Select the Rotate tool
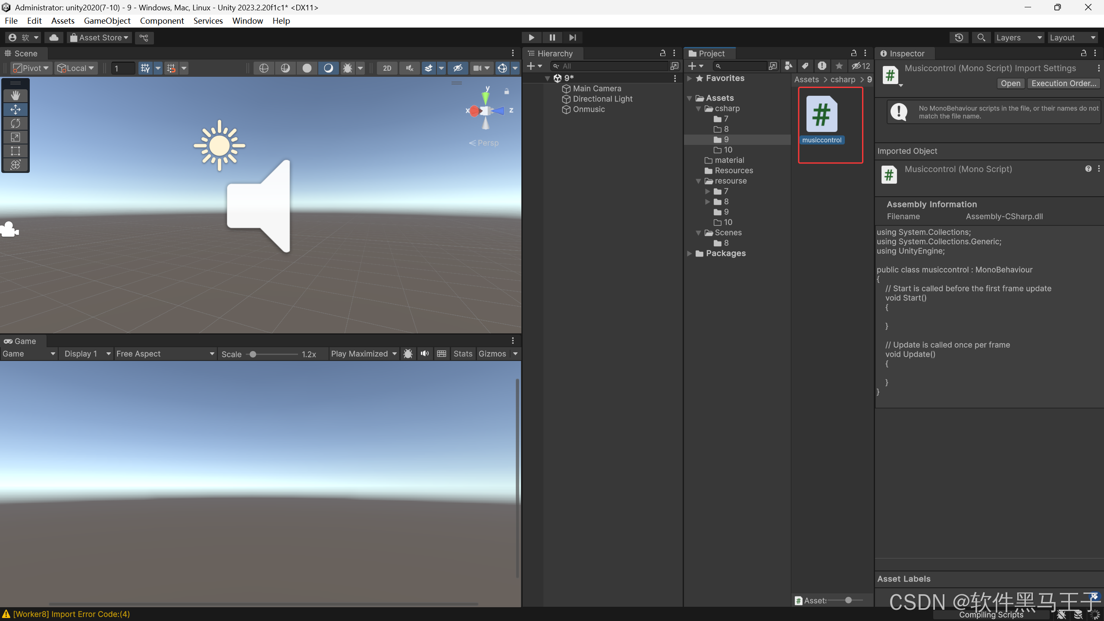 (x=16, y=123)
